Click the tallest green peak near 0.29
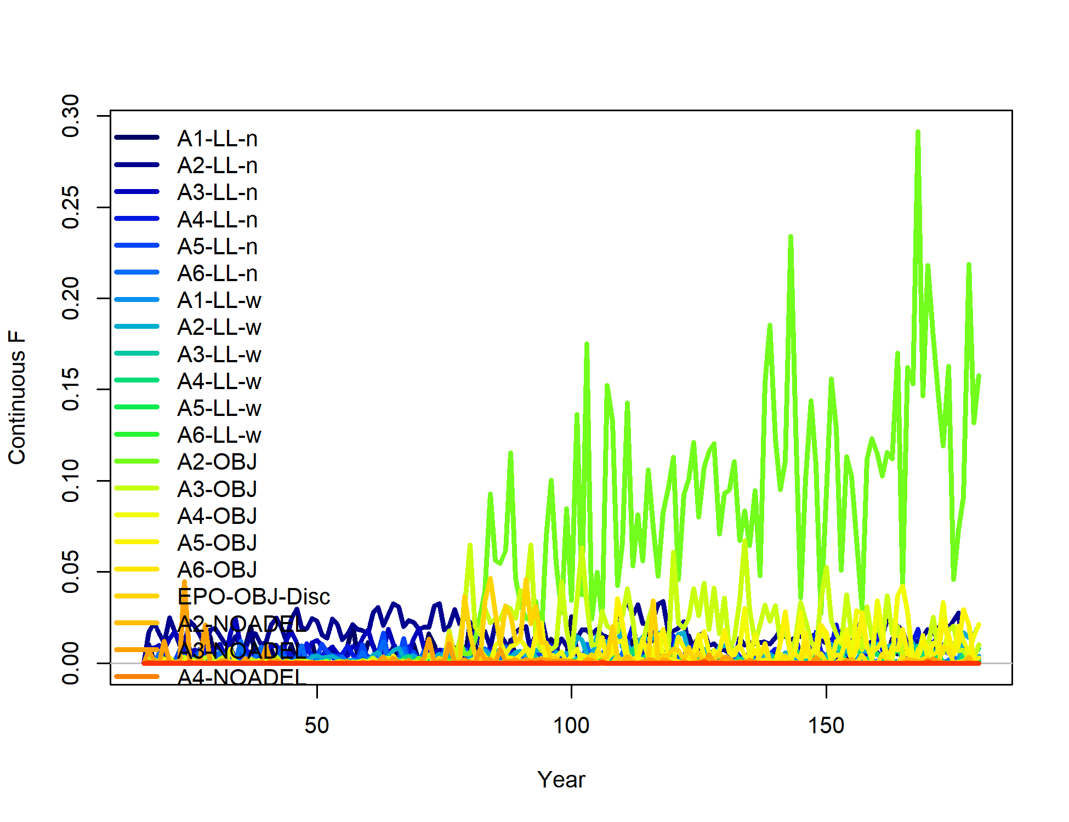Screen dimensions: 1069x822 click(x=918, y=133)
